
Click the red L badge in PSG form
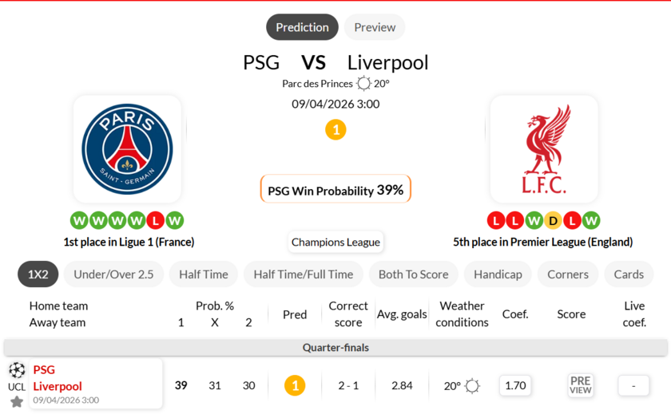tap(156, 220)
